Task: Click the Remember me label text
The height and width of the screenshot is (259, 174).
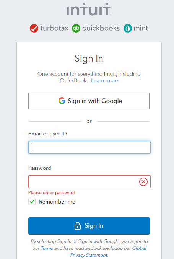Action: pos(57,202)
